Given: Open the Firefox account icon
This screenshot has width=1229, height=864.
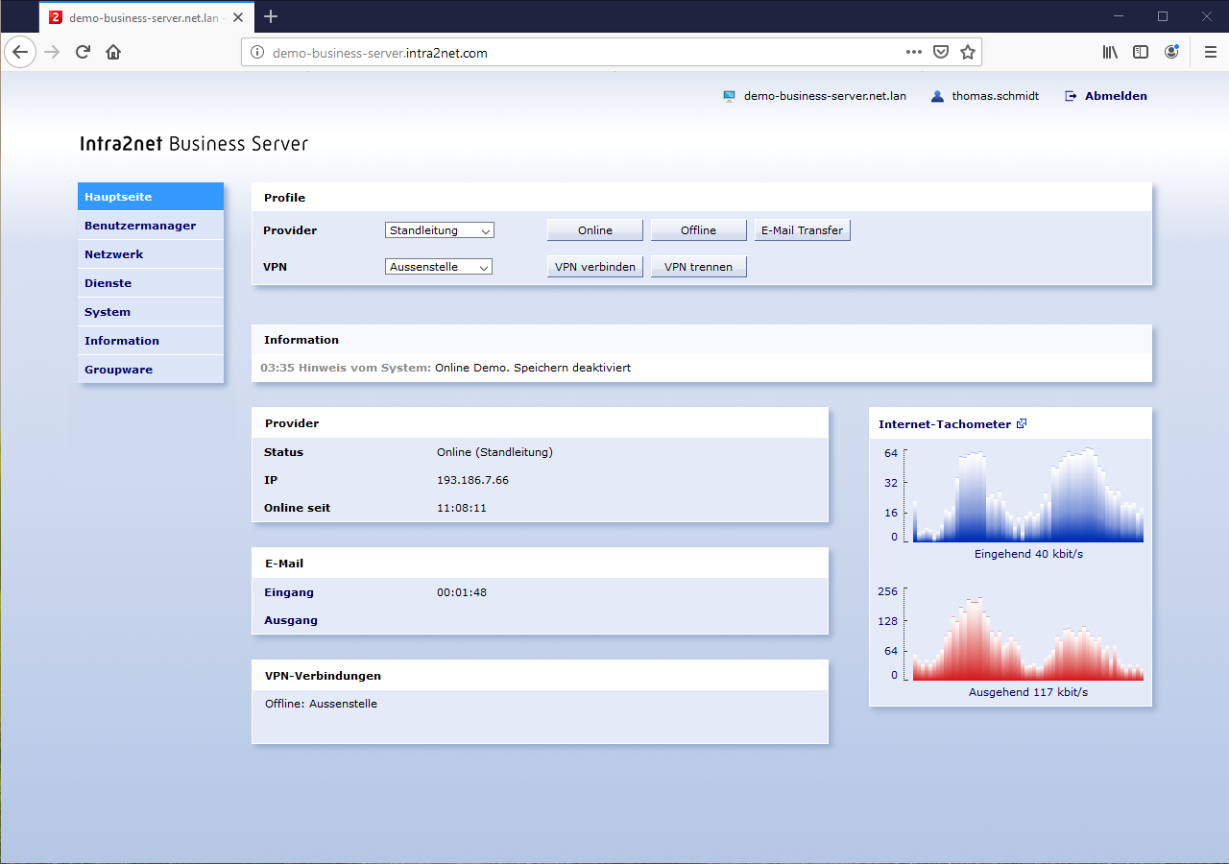Looking at the screenshot, I should pos(1171,52).
